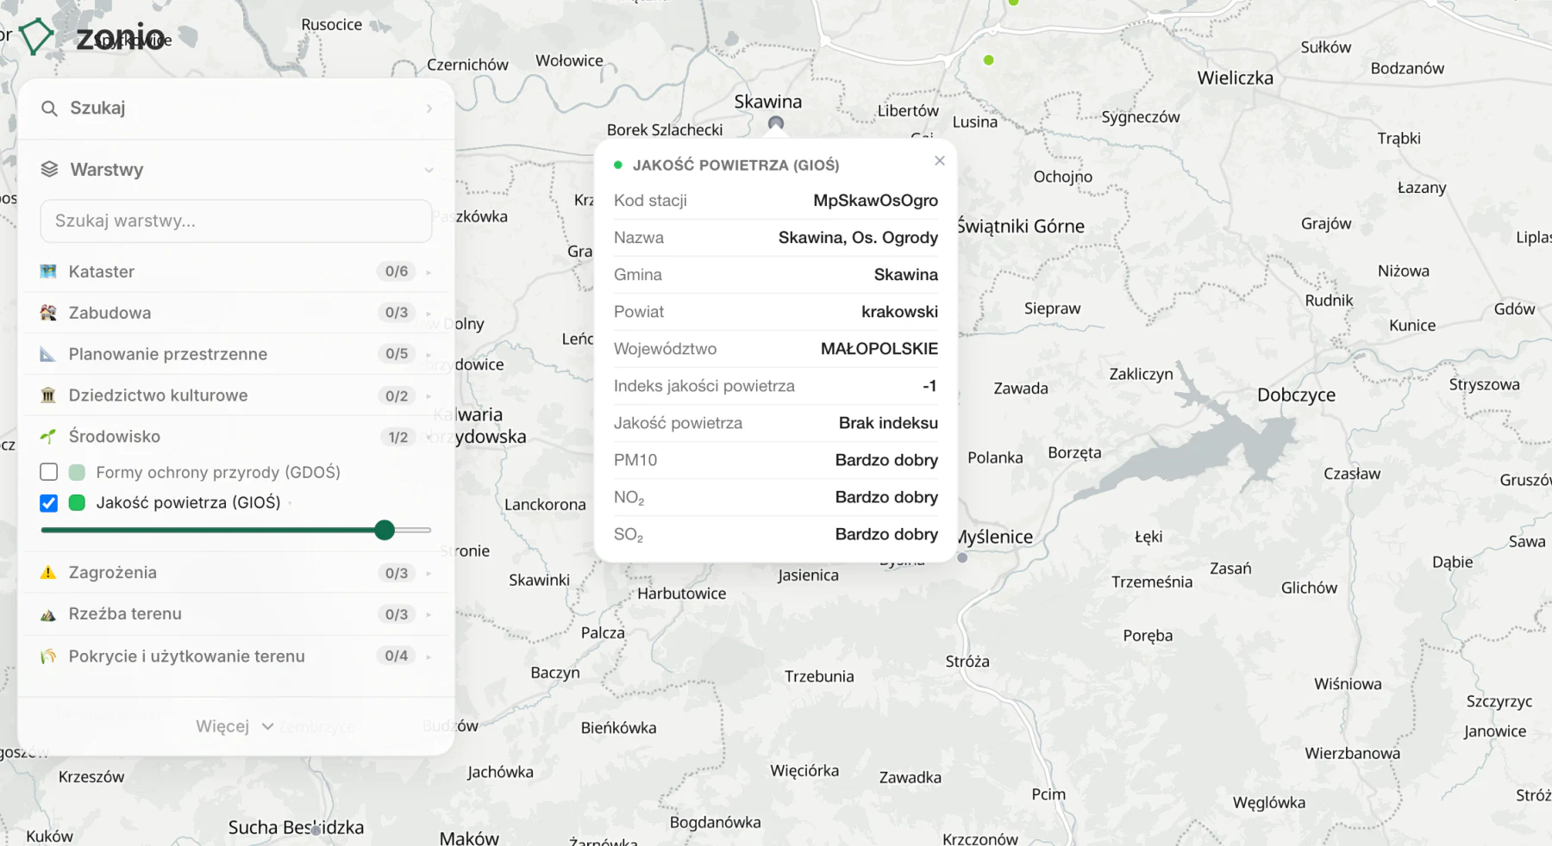This screenshot has height=846, width=1552.
Task: Collapse the Warstwy section chevron
Action: (429, 171)
